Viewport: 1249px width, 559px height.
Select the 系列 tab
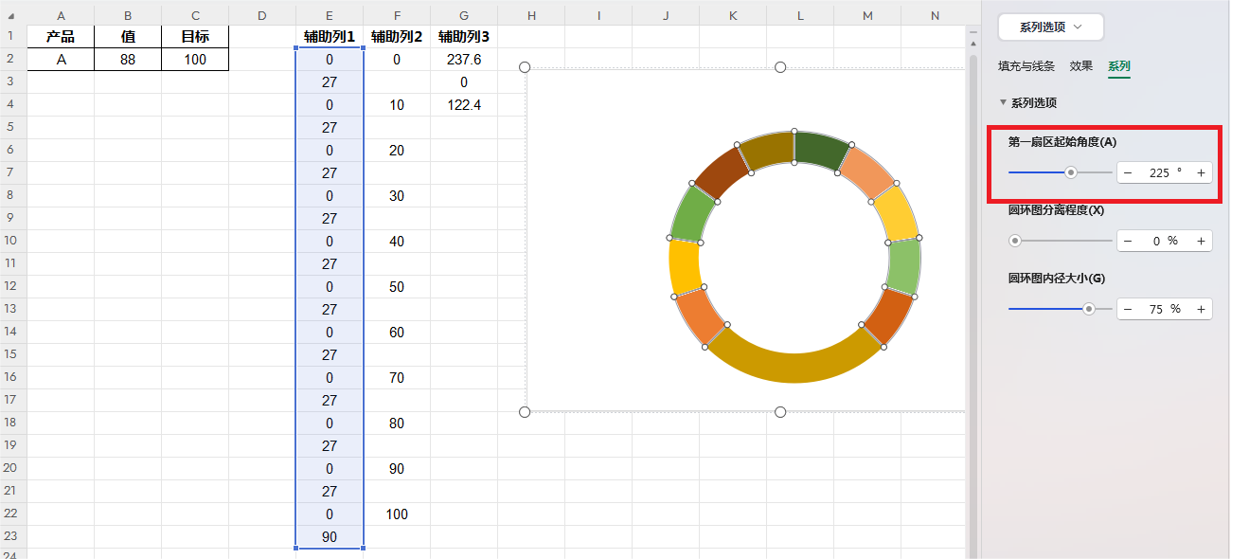coord(1119,66)
